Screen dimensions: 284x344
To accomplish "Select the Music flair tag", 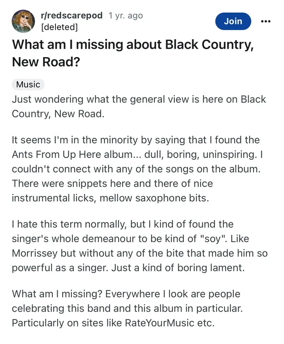I will coord(28,84).
